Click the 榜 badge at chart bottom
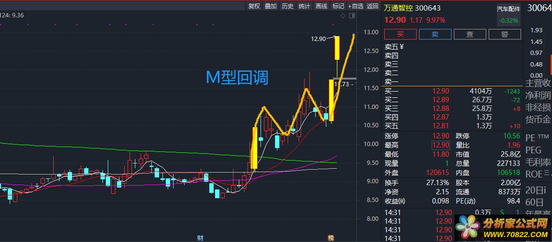 [x=331, y=238]
